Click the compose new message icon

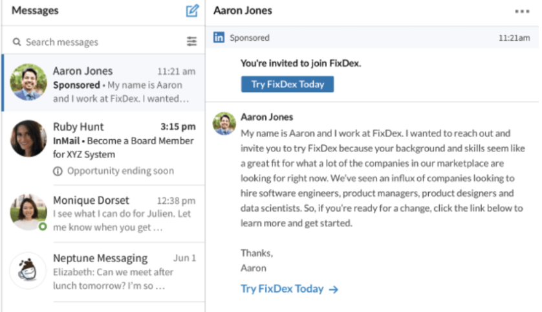191,11
